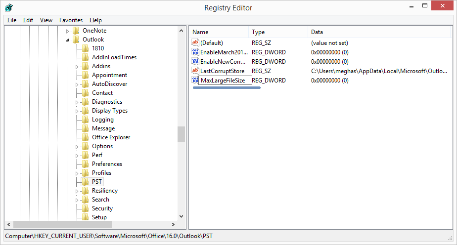Click the OneNote folder icon
The height and width of the screenshot is (245, 457).
(x=76, y=31)
